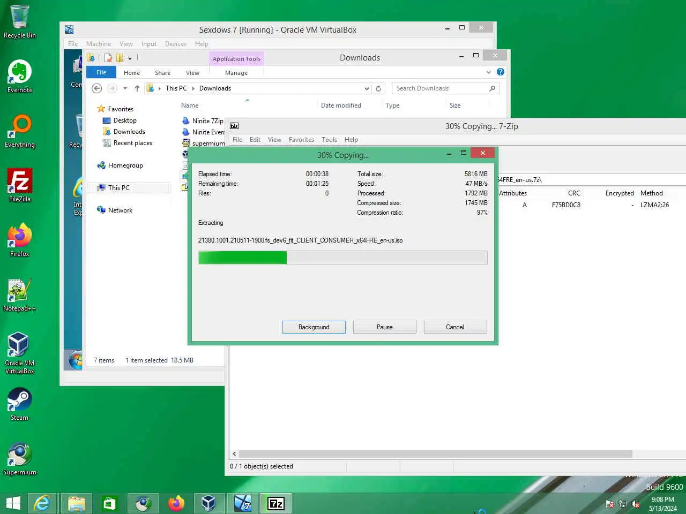Image resolution: width=686 pixels, height=514 pixels.
Task: Open Internet Explorer in the taskbar
Action: pyautogui.click(x=42, y=503)
